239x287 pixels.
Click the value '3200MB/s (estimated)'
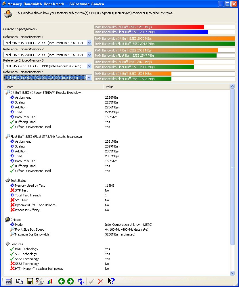120,234
